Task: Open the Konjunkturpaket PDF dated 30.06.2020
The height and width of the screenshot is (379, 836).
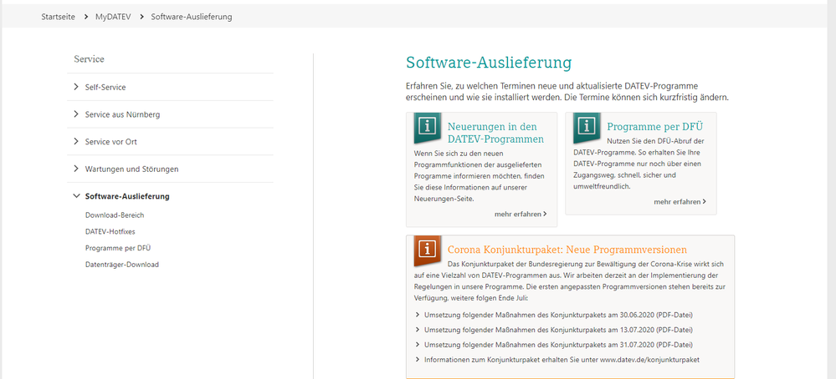Action: (x=558, y=315)
